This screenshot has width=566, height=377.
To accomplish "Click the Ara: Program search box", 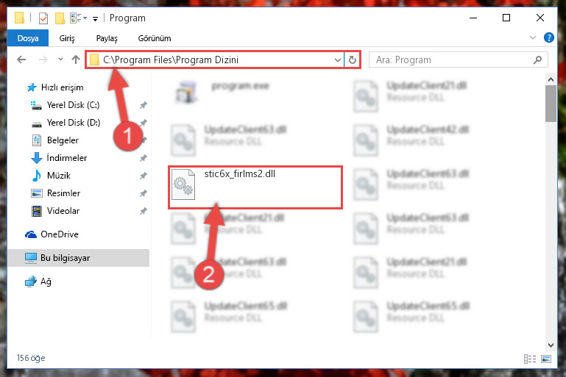I will click(x=453, y=60).
